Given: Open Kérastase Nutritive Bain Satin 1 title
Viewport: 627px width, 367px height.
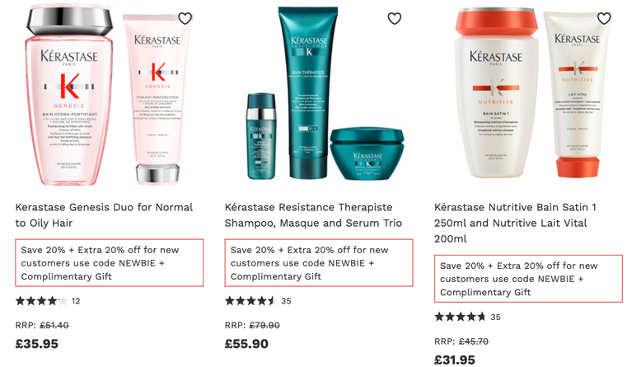Looking at the screenshot, I should (x=516, y=223).
